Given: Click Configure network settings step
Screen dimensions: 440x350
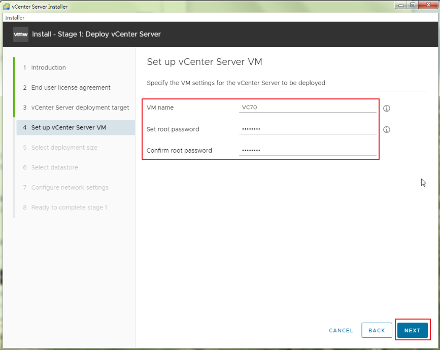Looking at the screenshot, I should coord(66,187).
